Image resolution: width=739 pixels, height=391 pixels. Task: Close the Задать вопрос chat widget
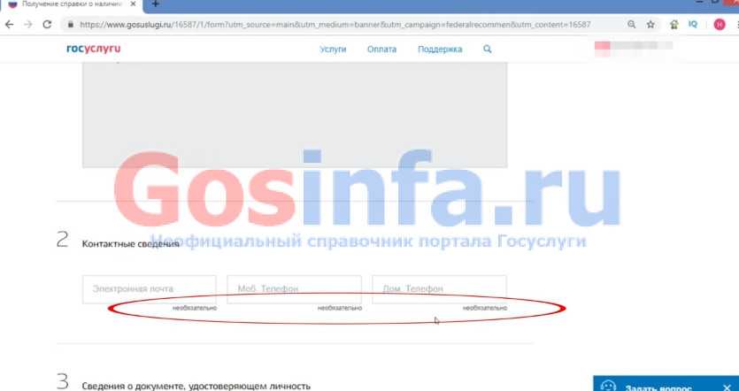(727, 387)
